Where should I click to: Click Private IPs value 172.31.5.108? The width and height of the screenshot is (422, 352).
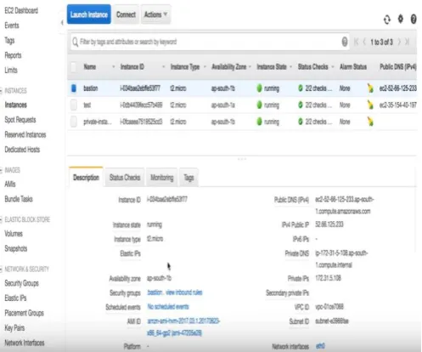coord(328,278)
